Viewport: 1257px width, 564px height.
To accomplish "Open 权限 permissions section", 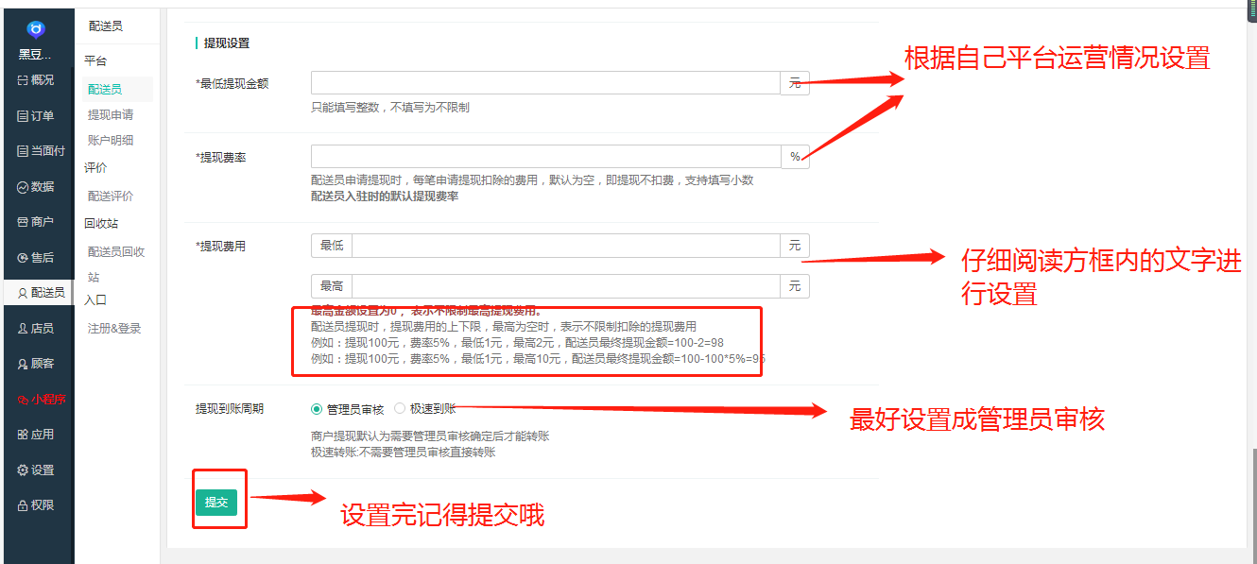I will pos(37,505).
